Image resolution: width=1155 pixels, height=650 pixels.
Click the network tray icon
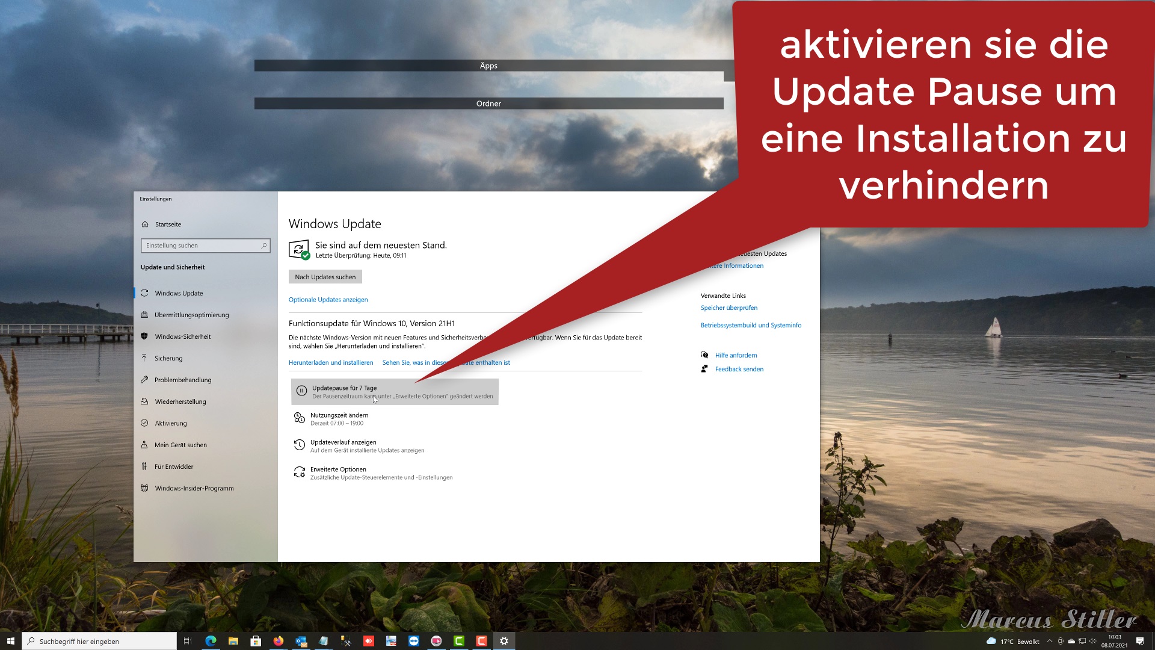[x=1082, y=641]
